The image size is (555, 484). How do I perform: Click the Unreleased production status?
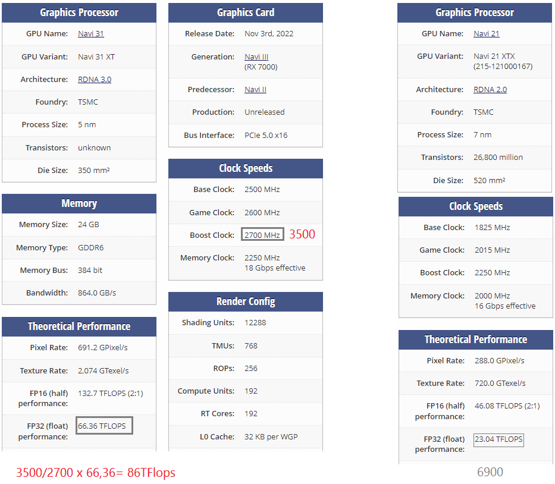click(264, 112)
